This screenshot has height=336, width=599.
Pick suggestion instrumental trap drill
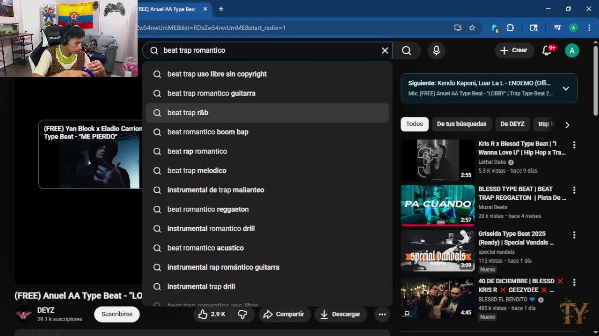click(267, 287)
